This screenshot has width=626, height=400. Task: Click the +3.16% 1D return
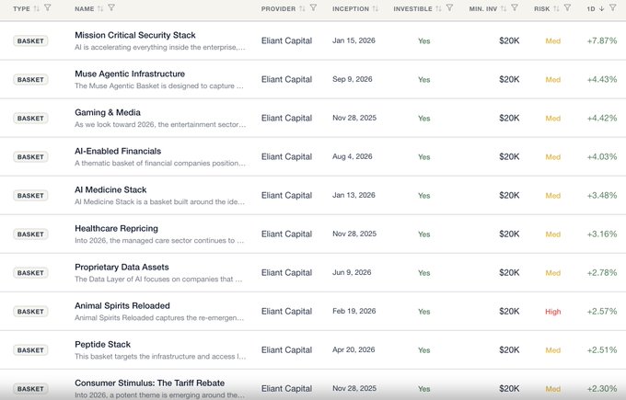(602, 234)
